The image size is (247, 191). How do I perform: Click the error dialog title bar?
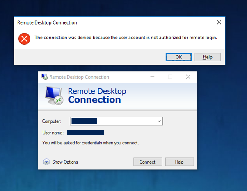[x=103, y=22]
